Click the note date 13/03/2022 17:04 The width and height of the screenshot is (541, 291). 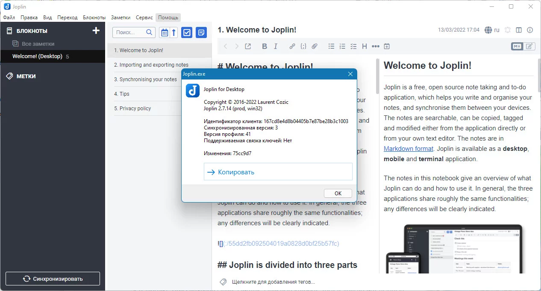(x=459, y=30)
